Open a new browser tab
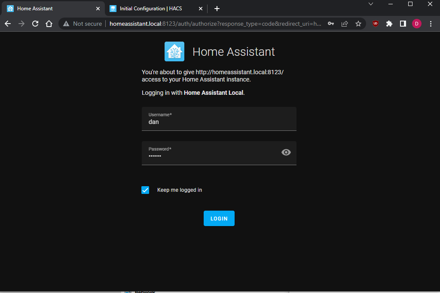The height and width of the screenshot is (293, 440). (x=217, y=9)
